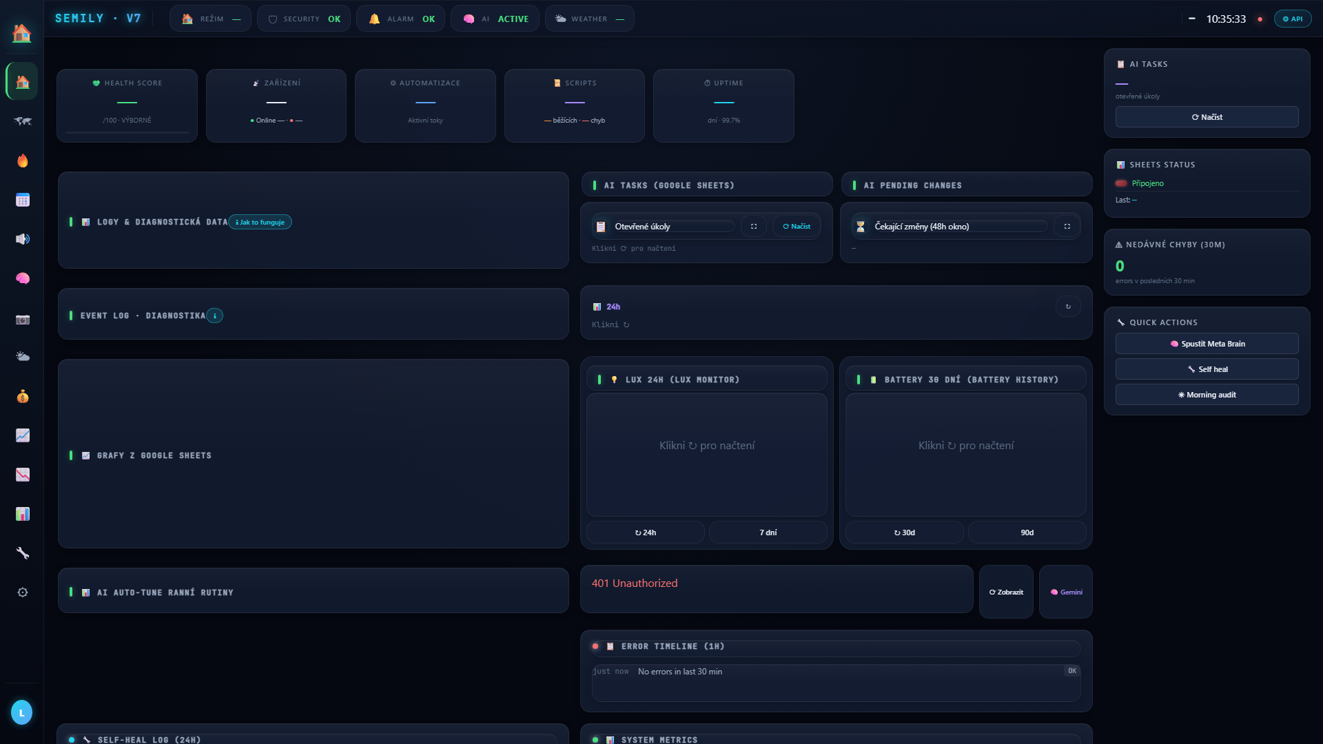The width and height of the screenshot is (1323, 744).
Task: Select the 7 dní range for Lux monitor
Action: (768, 533)
